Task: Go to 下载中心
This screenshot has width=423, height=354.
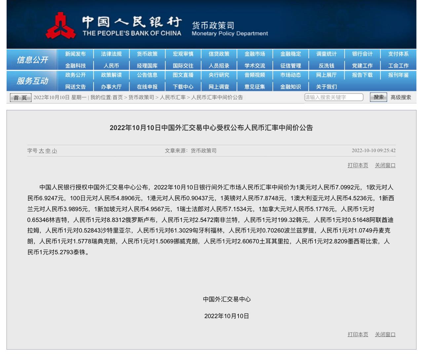Action: pos(183,87)
